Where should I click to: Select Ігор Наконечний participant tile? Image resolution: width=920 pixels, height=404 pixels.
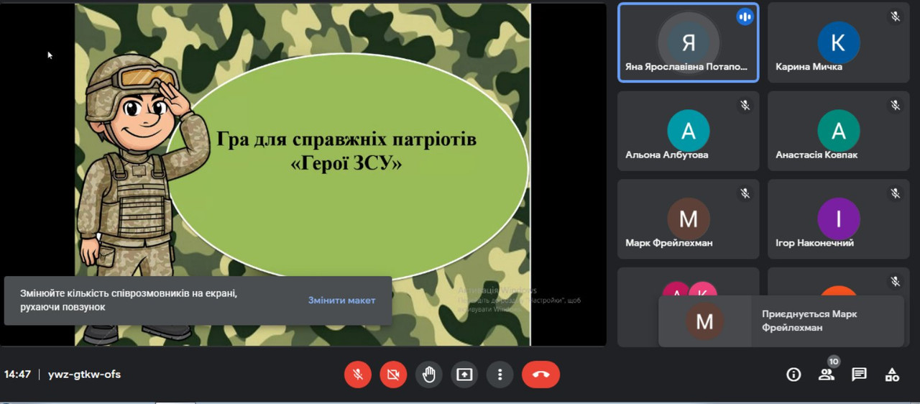(838, 219)
